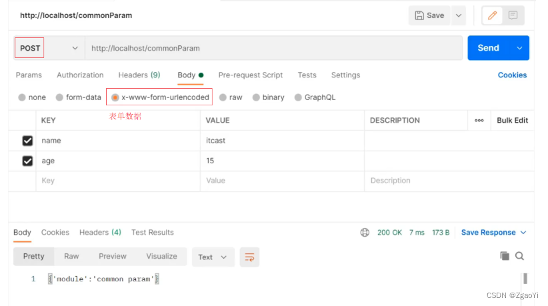Switch to the Params tab
This screenshot has height=306, width=548.
click(29, 75)
